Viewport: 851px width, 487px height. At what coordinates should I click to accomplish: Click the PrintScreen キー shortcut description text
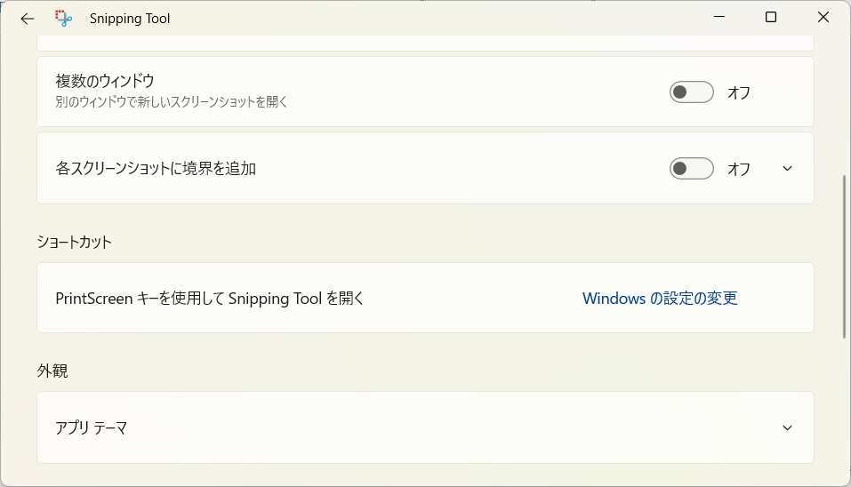210,299
